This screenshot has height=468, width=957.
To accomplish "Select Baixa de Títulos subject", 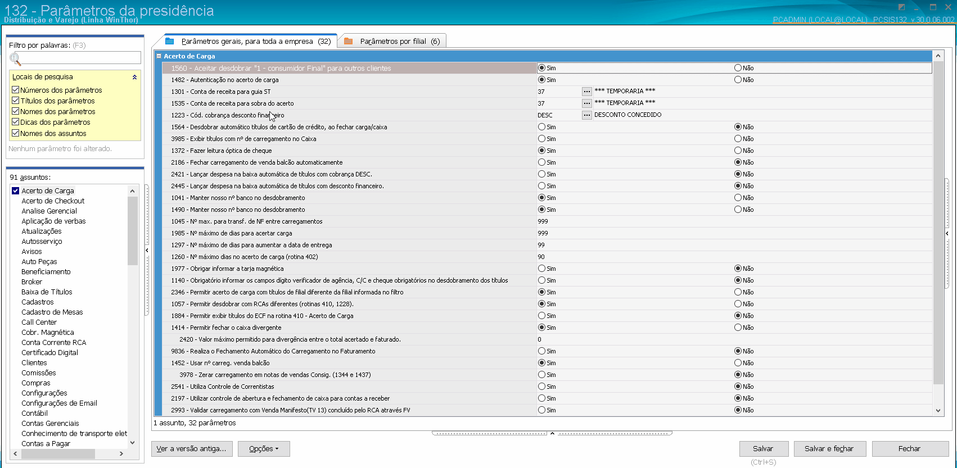I will click(47, 292).
